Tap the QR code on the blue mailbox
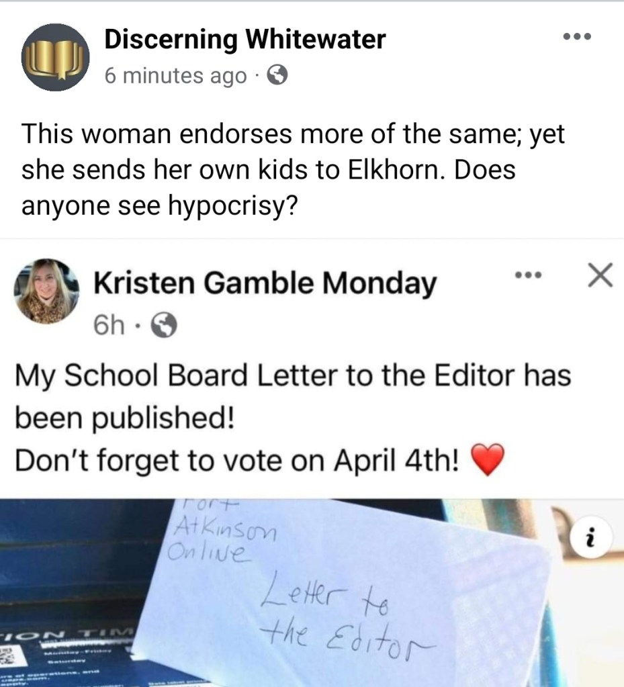This screenshot has width=624, height=687. coord(7,659)
